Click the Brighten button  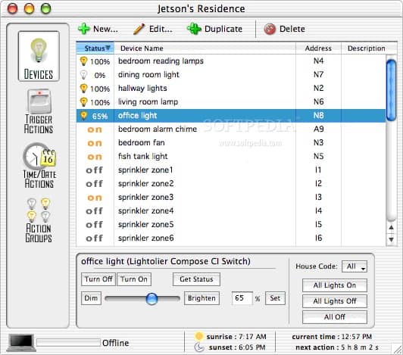tap(202, 298)
